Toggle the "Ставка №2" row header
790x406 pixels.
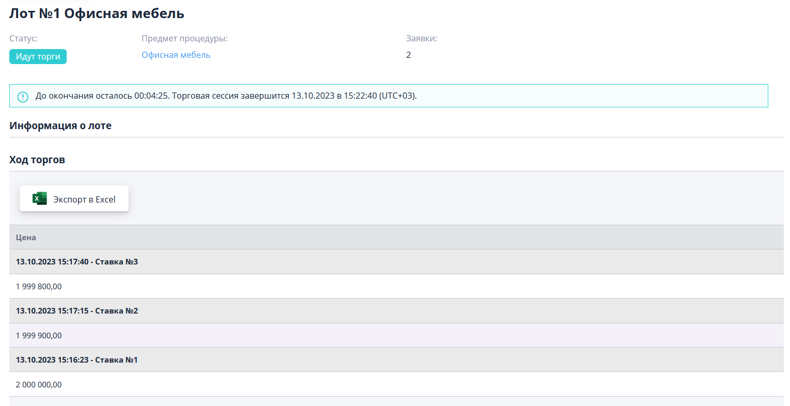(x=76, y=310)
